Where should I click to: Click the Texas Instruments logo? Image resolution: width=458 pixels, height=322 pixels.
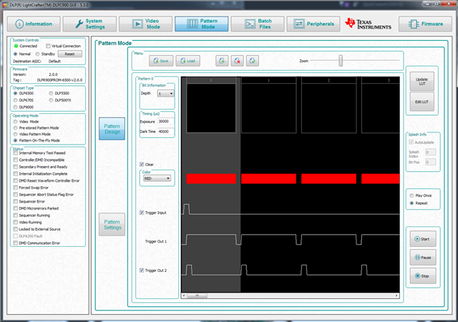pyautogui.click(x=368, y=24)
